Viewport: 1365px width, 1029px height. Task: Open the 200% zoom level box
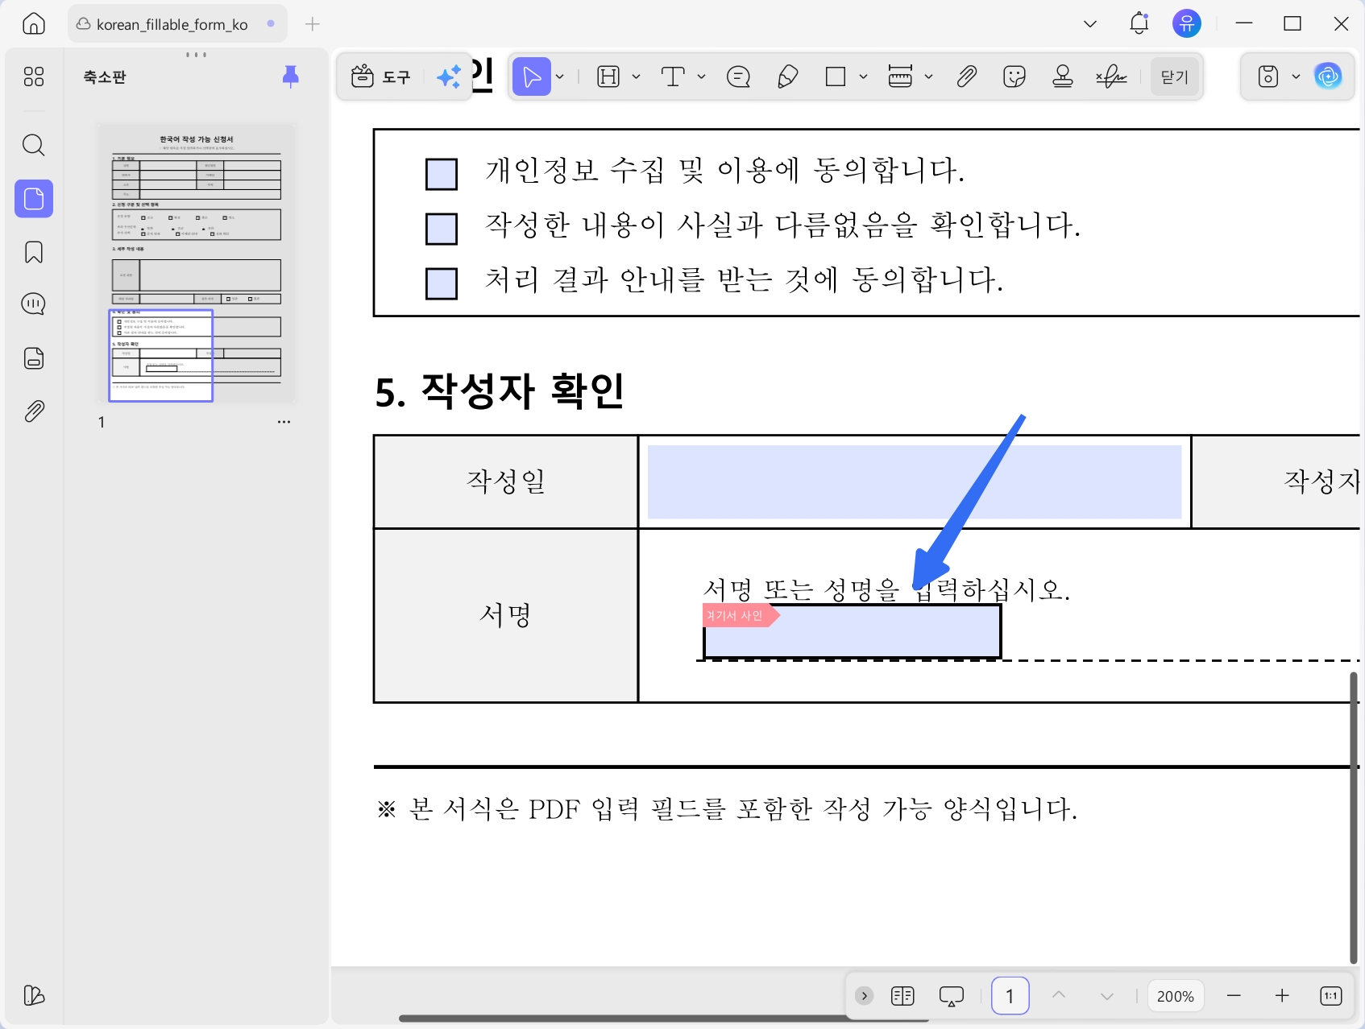pyautogui.click(x=1175, y=996)
